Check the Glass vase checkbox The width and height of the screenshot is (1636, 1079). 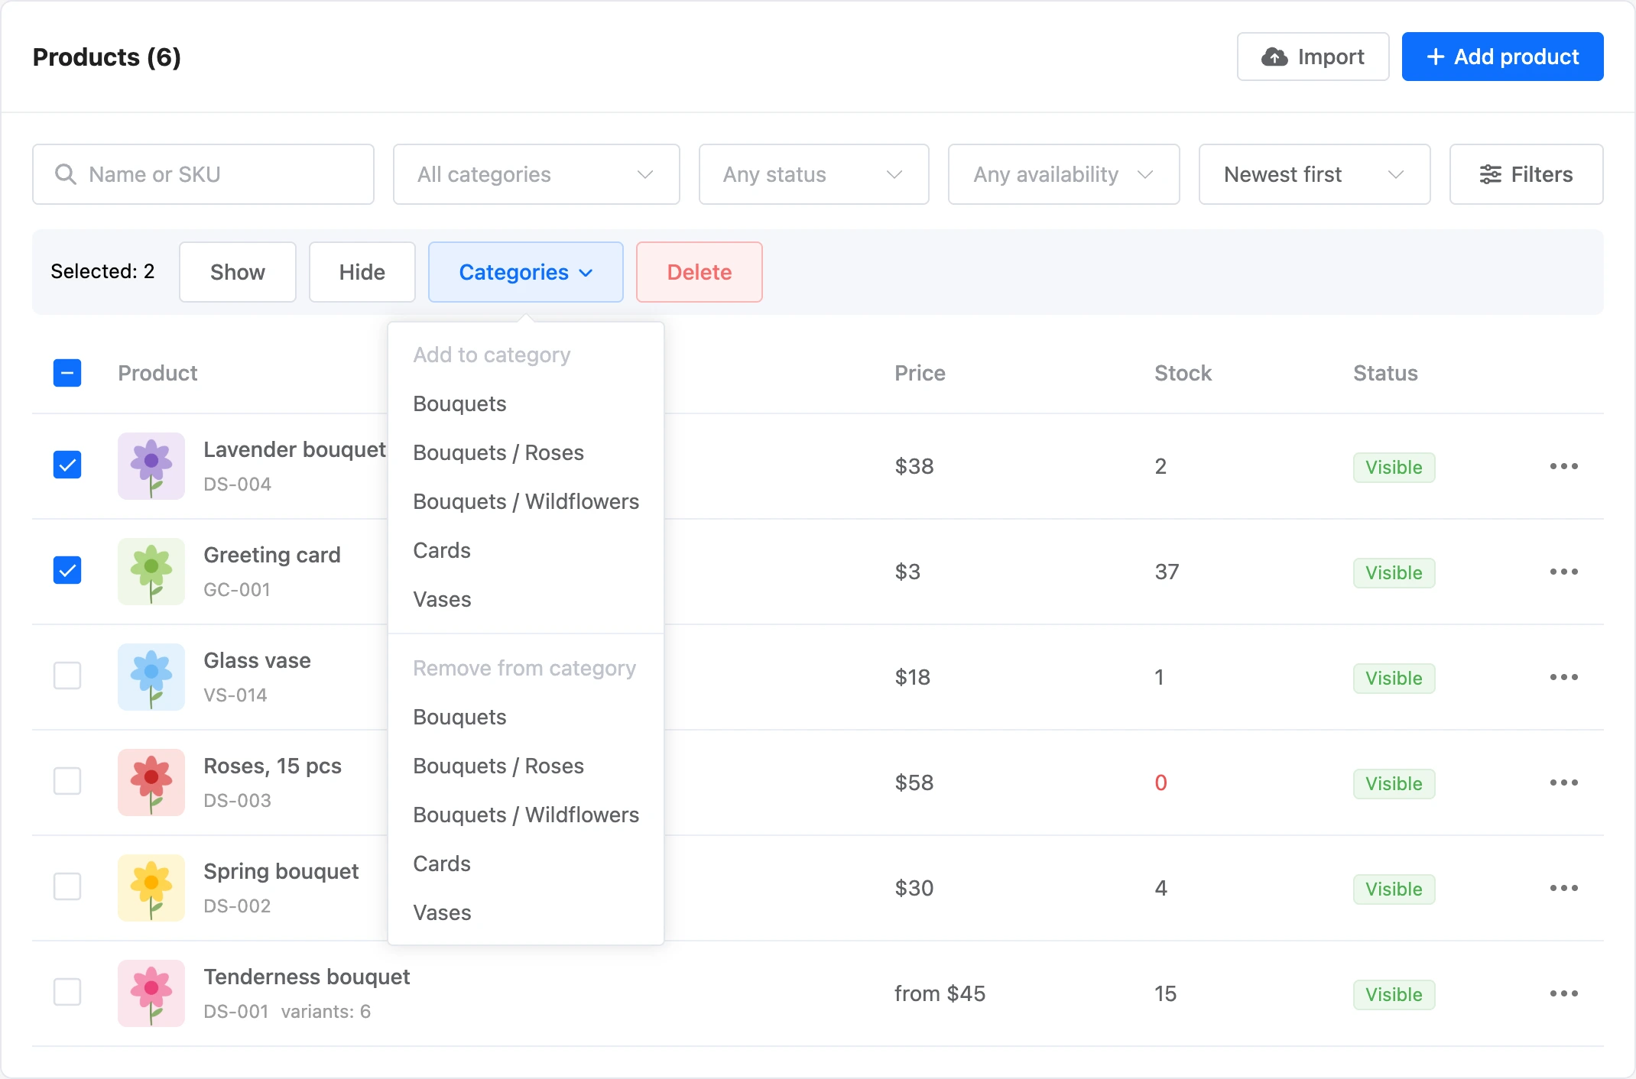[x=67, y=676]
